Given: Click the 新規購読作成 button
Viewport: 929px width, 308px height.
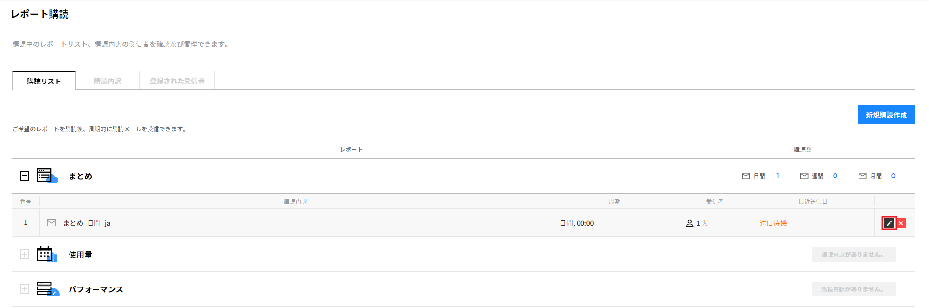Looking at the screenshot, I should click(886, 115).
